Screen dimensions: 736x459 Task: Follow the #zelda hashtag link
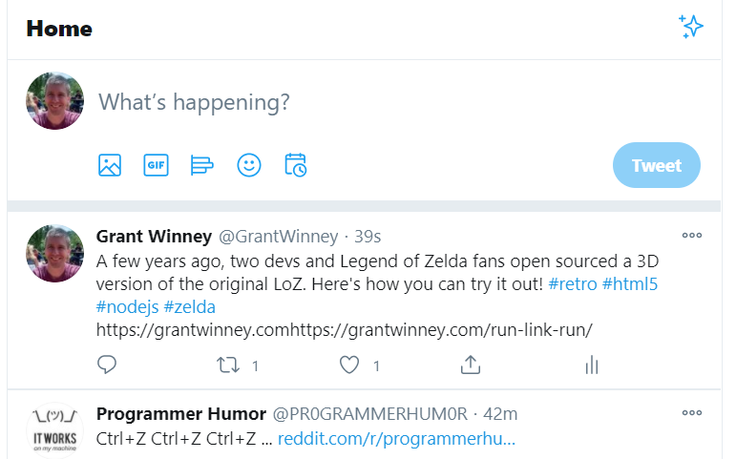190,307
